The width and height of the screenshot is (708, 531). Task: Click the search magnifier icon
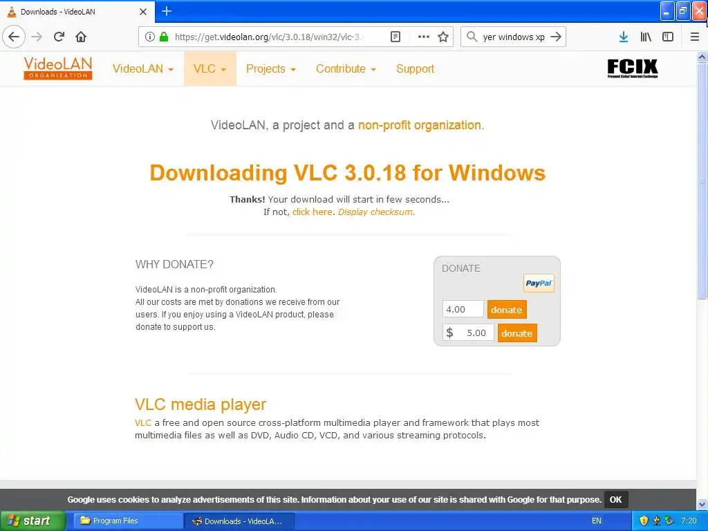tap(472, 37)
